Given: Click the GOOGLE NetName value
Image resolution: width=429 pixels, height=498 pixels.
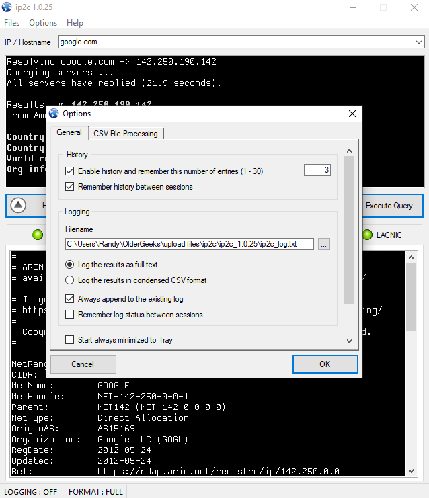Looking at the screenshot, I should [x=114, y=386].
